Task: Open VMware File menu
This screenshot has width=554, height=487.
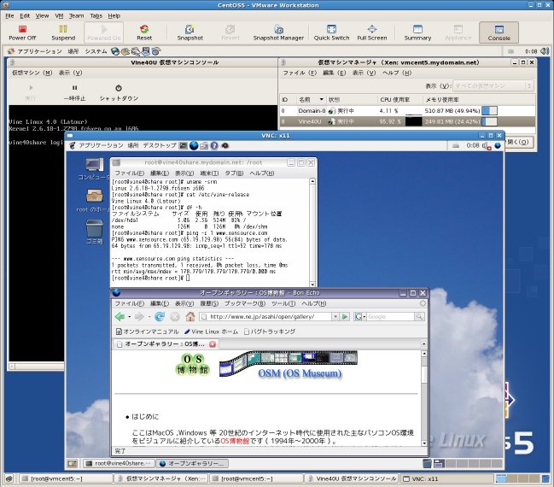Action: click(9, 16)
